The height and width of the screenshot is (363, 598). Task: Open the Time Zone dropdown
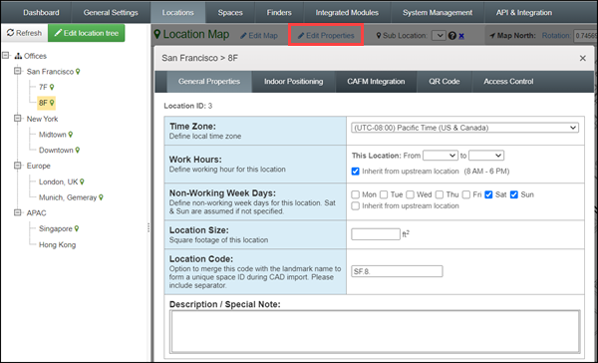[x=464, y=128]
